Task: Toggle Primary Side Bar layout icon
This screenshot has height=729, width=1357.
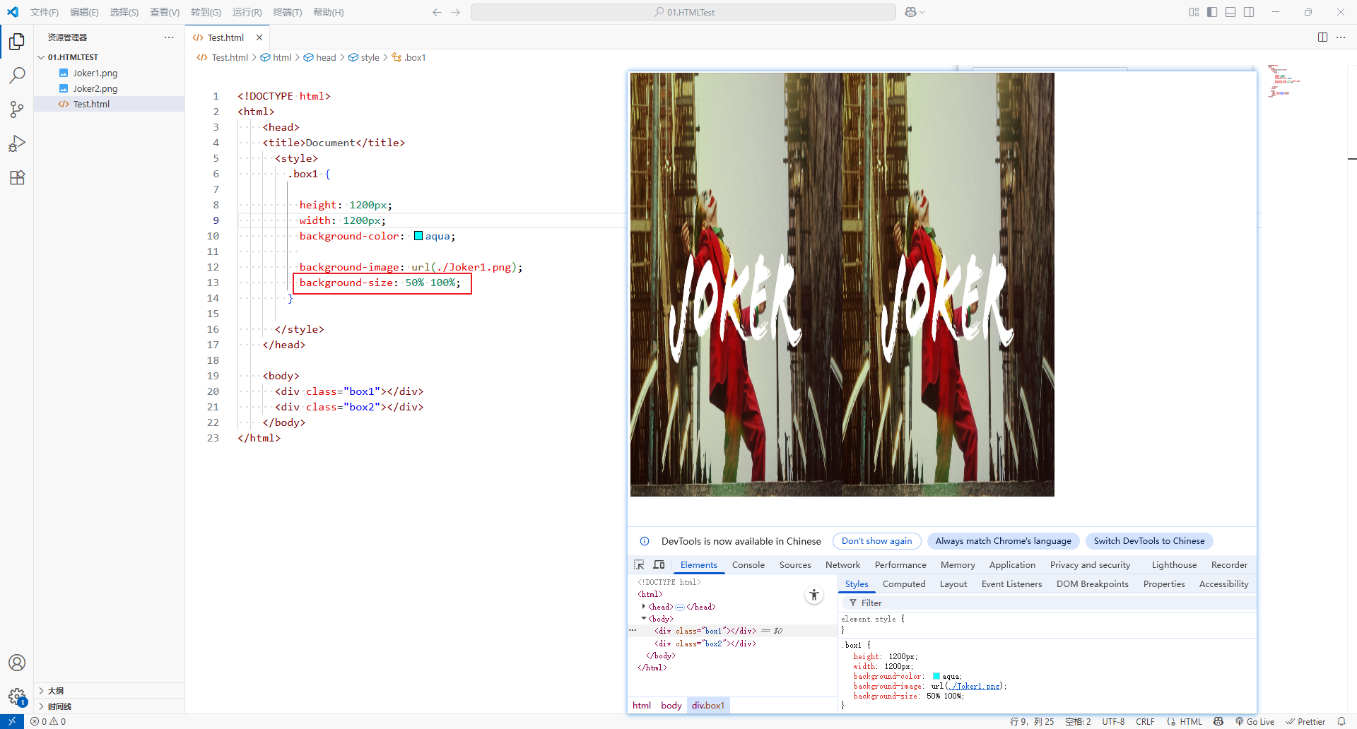Action: pyautogui.click(x=1212, y=12)
